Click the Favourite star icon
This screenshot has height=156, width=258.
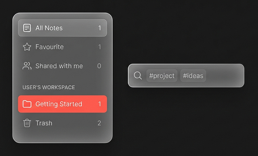[27, 47]
